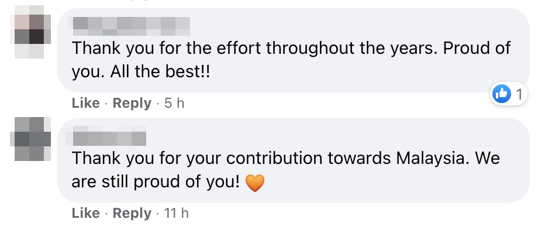Click the blue thumbs-up reaction icon
Screen dimensions: 545x226
coord(501,94)
